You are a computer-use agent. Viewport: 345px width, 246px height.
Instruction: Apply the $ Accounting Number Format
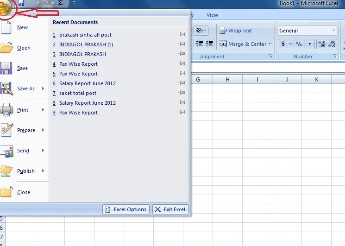tap(283, 44)
